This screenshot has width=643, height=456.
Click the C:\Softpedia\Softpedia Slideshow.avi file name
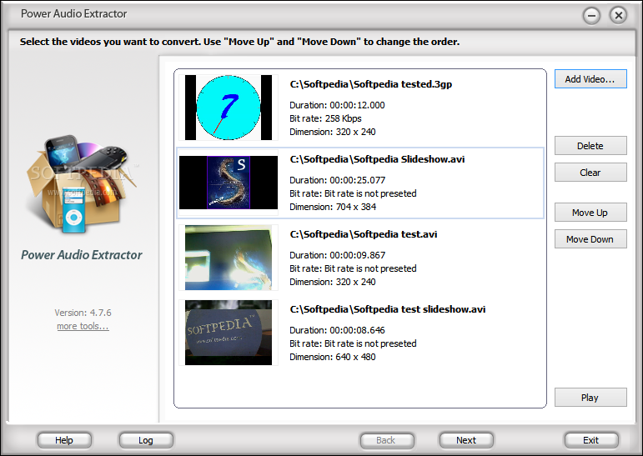pyautogui.click(x=377, y=159)
